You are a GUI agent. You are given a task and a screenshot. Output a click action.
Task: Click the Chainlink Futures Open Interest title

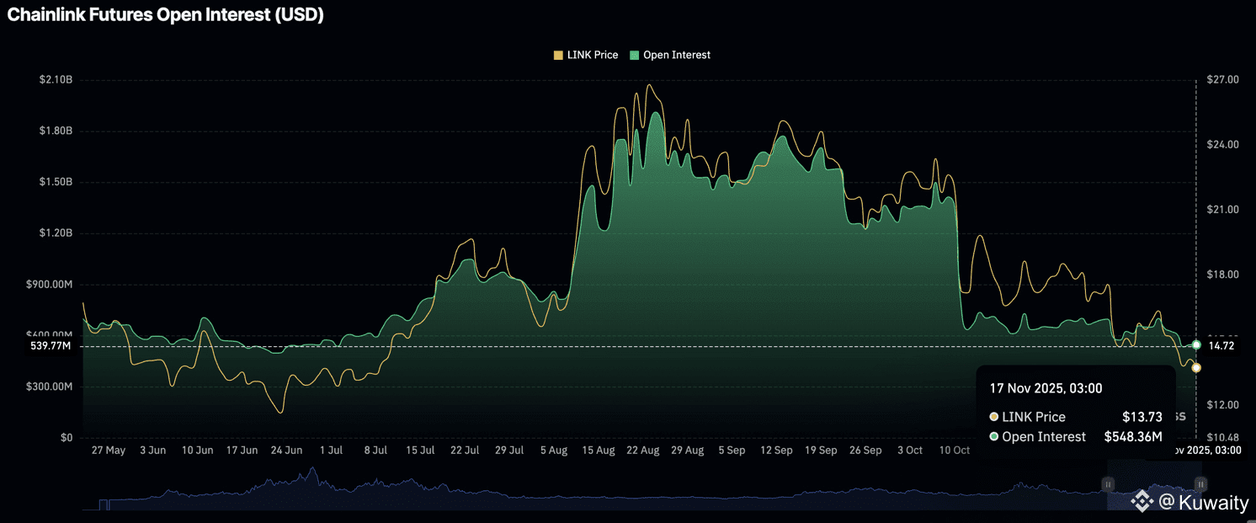pyautogui.click(x=165, y=14)
